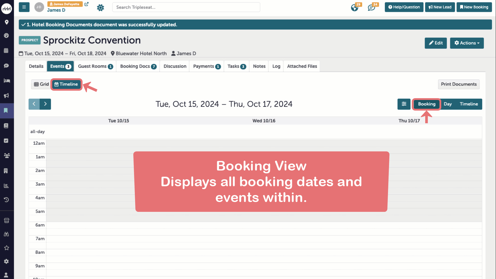Expand the Actions dropdown
Viewport: 496px width, 279px height.
[467, 43]
